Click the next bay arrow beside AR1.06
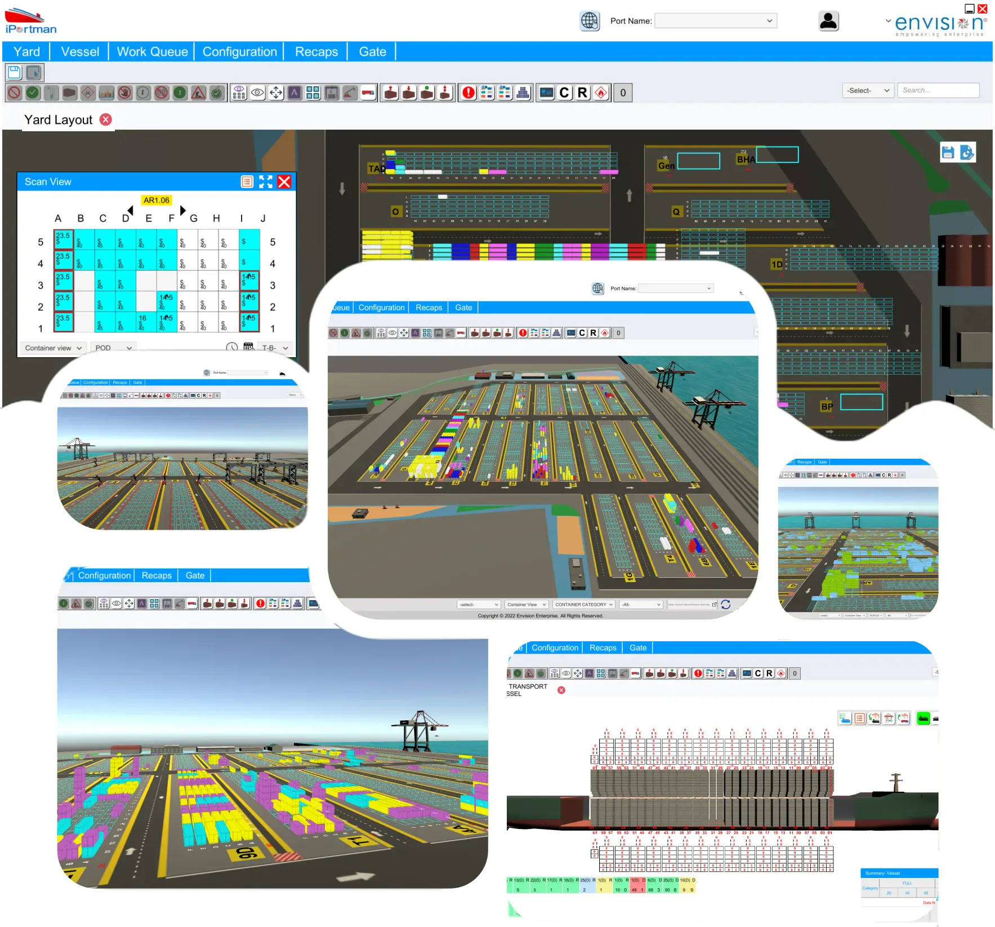This screenshot has height=927, width=995. tap(182, 210)
